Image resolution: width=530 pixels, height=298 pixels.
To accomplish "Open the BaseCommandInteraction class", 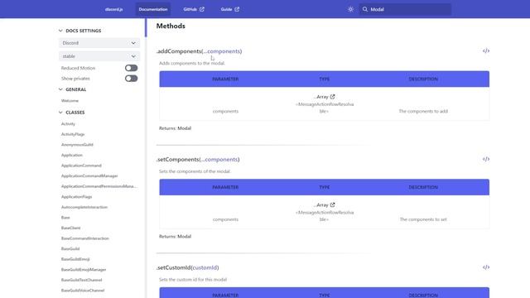I will point(84,238).
